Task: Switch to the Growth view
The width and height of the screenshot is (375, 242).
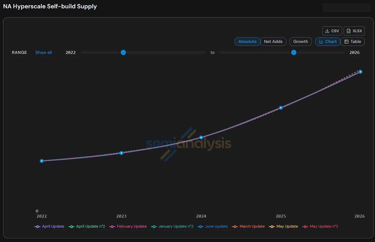Action: [x=301, y=42]
